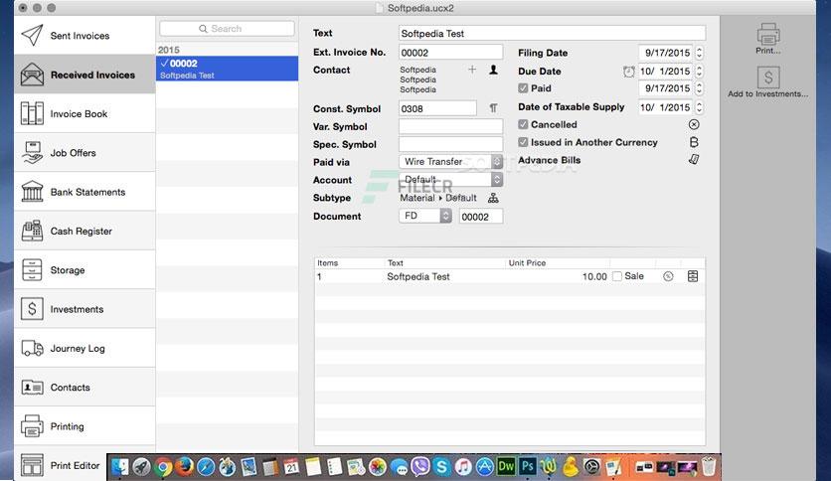Launch Google Chrome from the Dock
This screenshot has height=481, width=831.
click(x=164, y=467)
